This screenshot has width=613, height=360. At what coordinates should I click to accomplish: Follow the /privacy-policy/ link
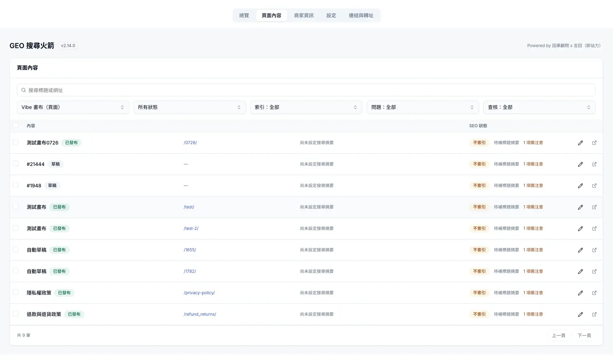199,293
